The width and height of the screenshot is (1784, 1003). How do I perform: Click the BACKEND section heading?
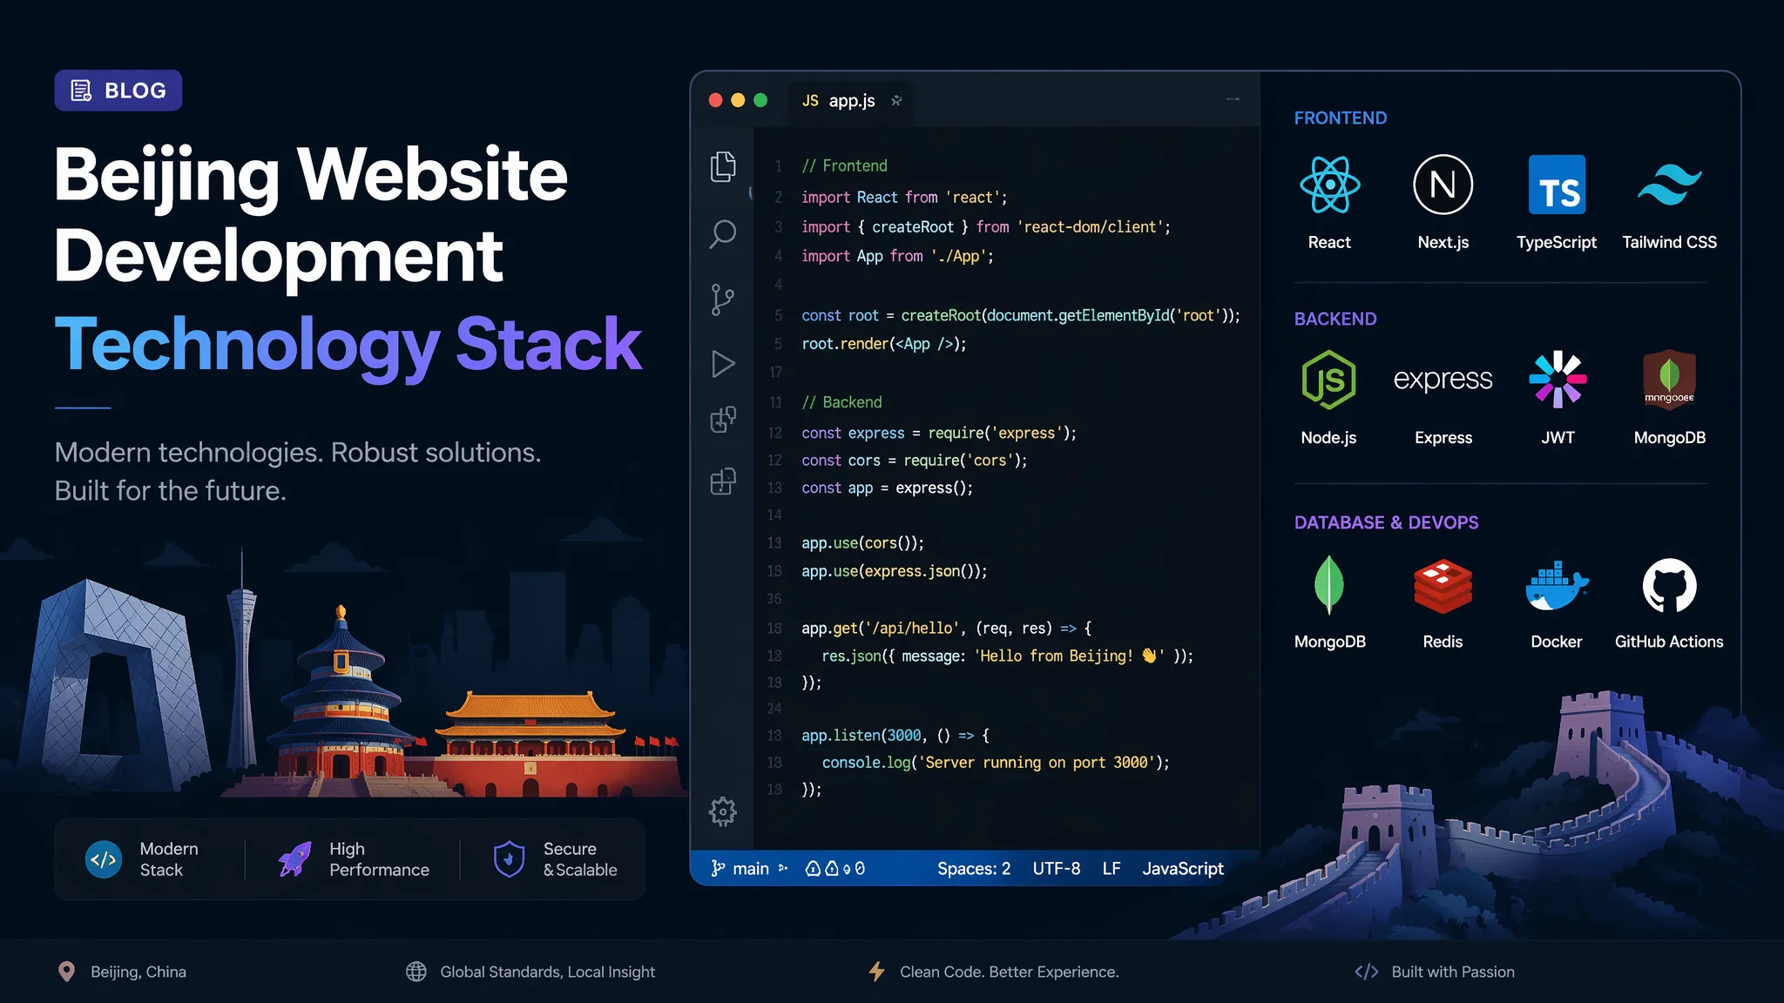1335,320
